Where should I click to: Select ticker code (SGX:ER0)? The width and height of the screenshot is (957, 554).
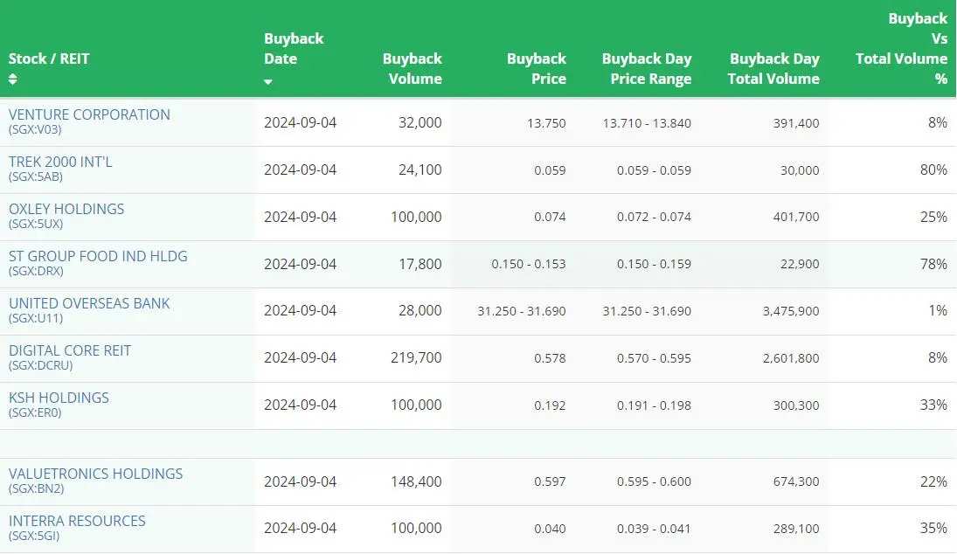pyautogui.click(x=35, y=412)
